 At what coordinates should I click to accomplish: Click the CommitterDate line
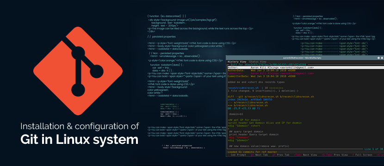coord(261,76)
